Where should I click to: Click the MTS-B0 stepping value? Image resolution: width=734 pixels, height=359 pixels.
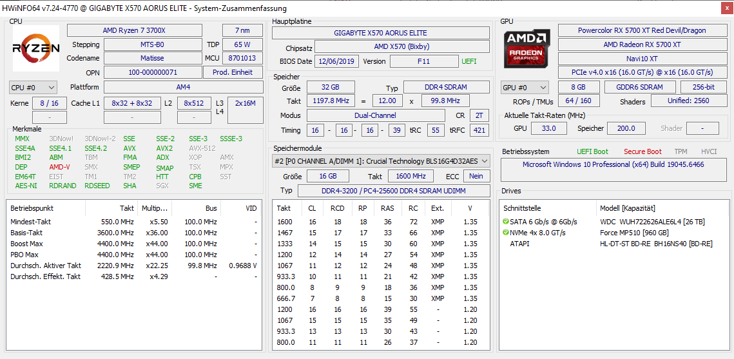(x=153, y=44)
